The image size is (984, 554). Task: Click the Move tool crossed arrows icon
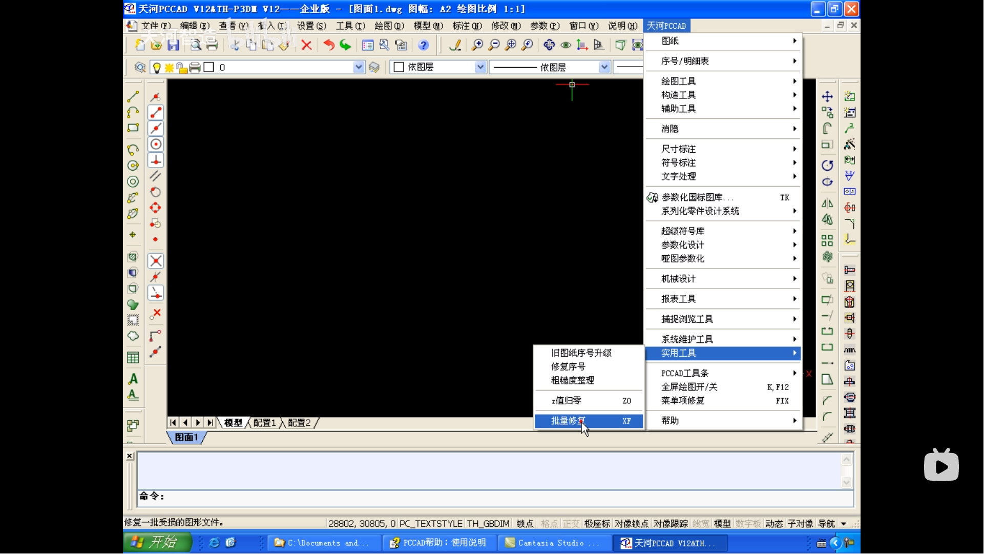tap(827, 96)
